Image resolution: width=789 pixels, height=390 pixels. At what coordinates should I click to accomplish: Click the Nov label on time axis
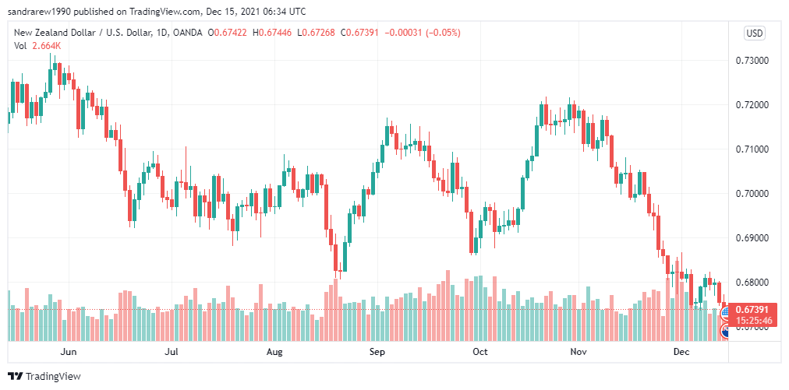578,352
